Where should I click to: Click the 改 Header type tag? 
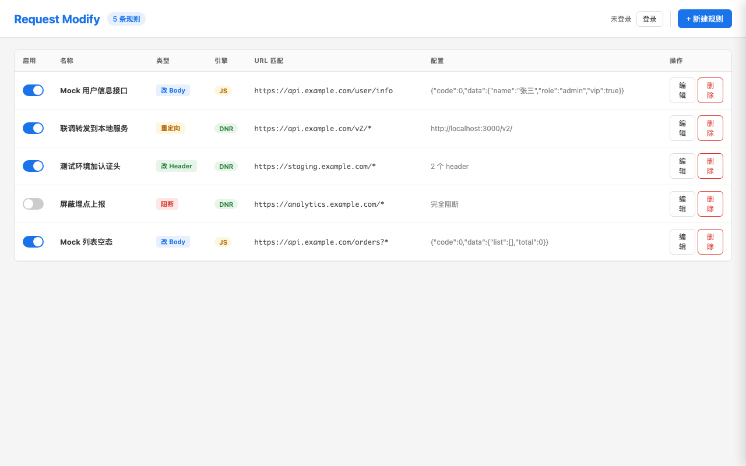point(177,166)
